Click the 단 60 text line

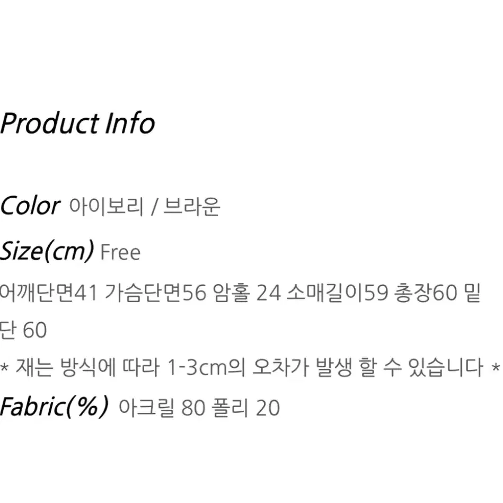[x=23, y=330]
